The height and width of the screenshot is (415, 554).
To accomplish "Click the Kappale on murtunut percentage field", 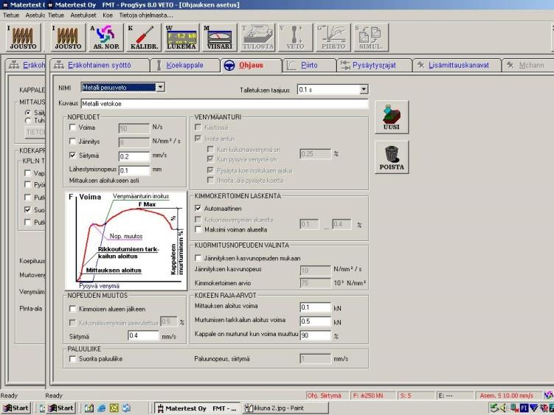I will coord(315,335).
